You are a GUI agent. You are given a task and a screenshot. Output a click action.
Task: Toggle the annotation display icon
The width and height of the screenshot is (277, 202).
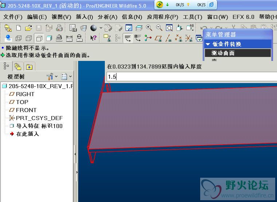[107, 38]
